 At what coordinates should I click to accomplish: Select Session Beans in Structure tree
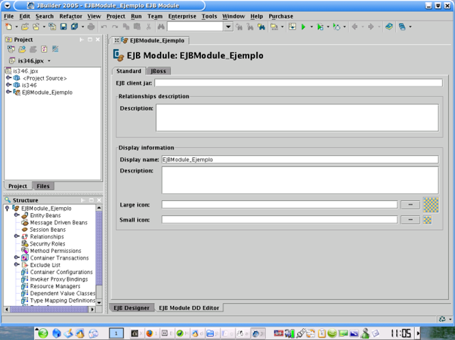[x=47, y=230]
